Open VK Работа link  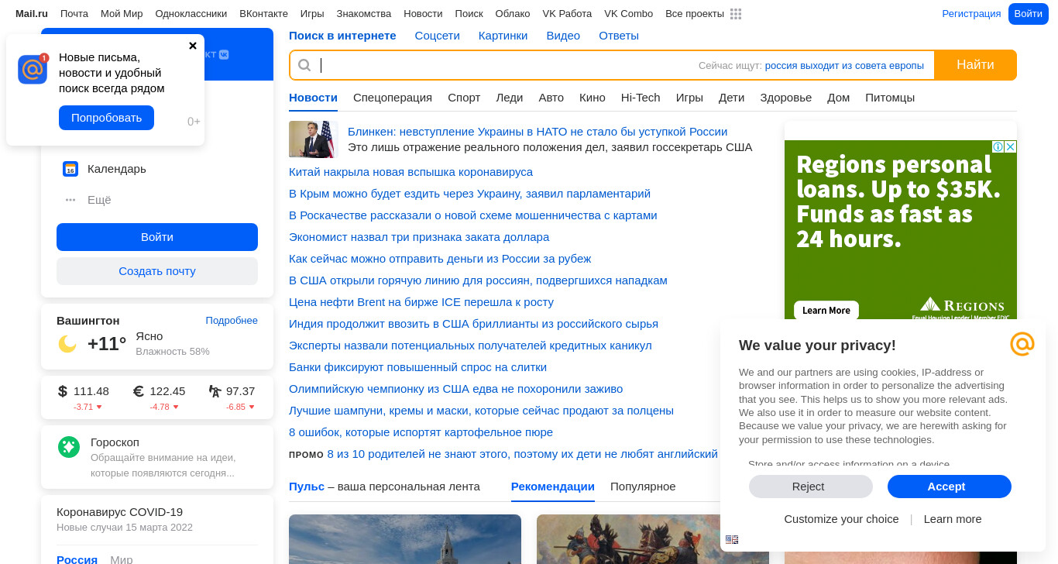click(567, 14)
